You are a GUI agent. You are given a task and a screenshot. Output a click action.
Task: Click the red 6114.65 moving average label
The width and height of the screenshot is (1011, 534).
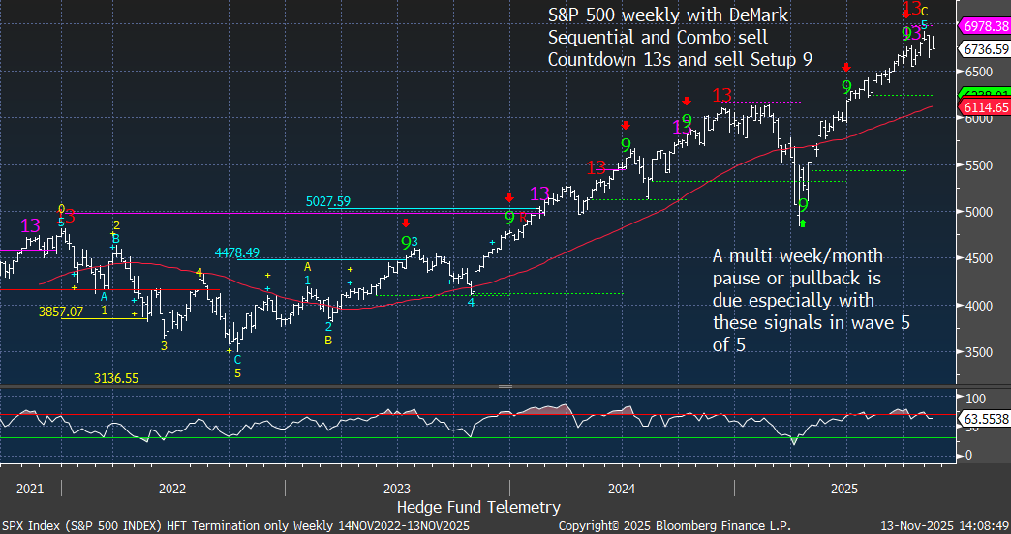click(983, 107)
